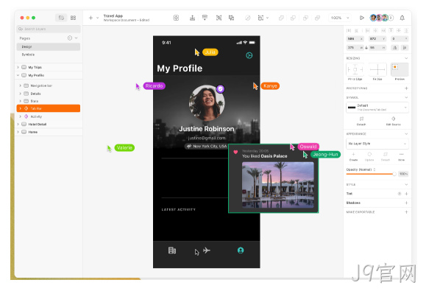Click the notifications bell icon
The image size is (426, 291).
pos(402,18)
